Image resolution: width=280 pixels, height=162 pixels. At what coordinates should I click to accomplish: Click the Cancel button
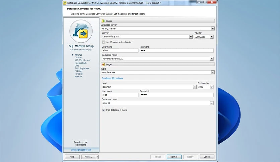[207, 157]
